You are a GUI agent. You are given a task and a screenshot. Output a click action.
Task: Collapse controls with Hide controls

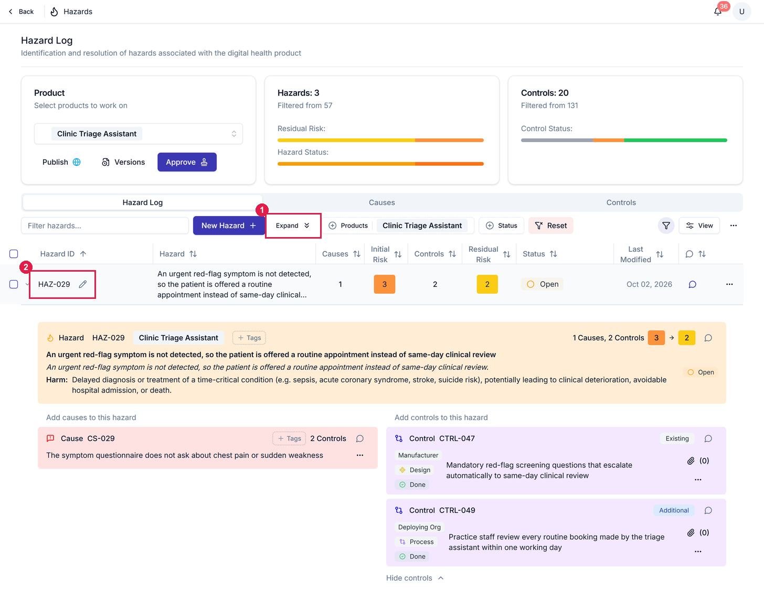tap(415, 578)
